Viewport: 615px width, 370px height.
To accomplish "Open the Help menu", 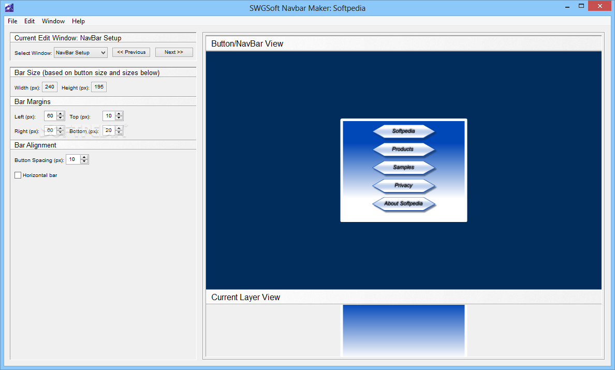I will click(x=78, y=21).
